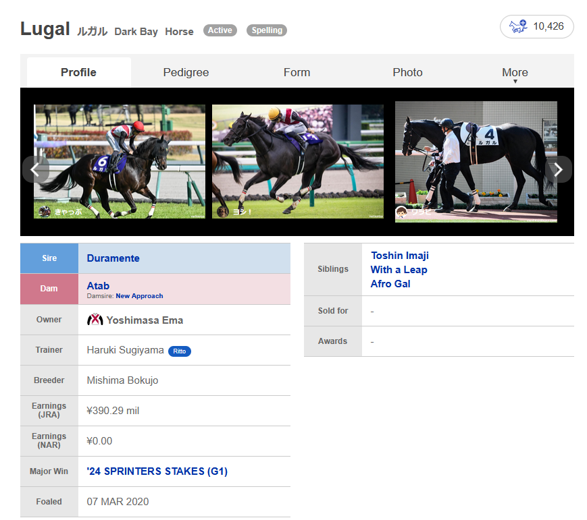Click the Awards row label
Image resolution: width=587 pixels, height=520 pixels.
point(333,341)
